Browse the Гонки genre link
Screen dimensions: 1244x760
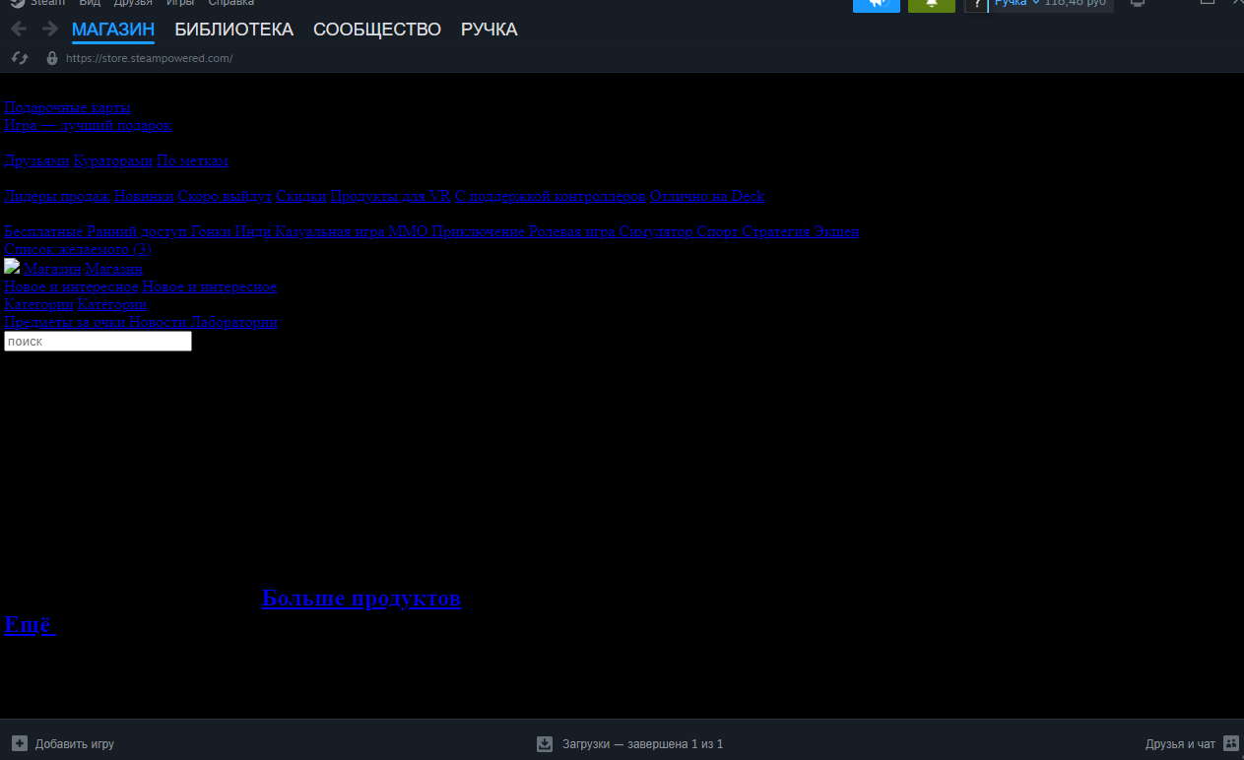coord(211,231)
